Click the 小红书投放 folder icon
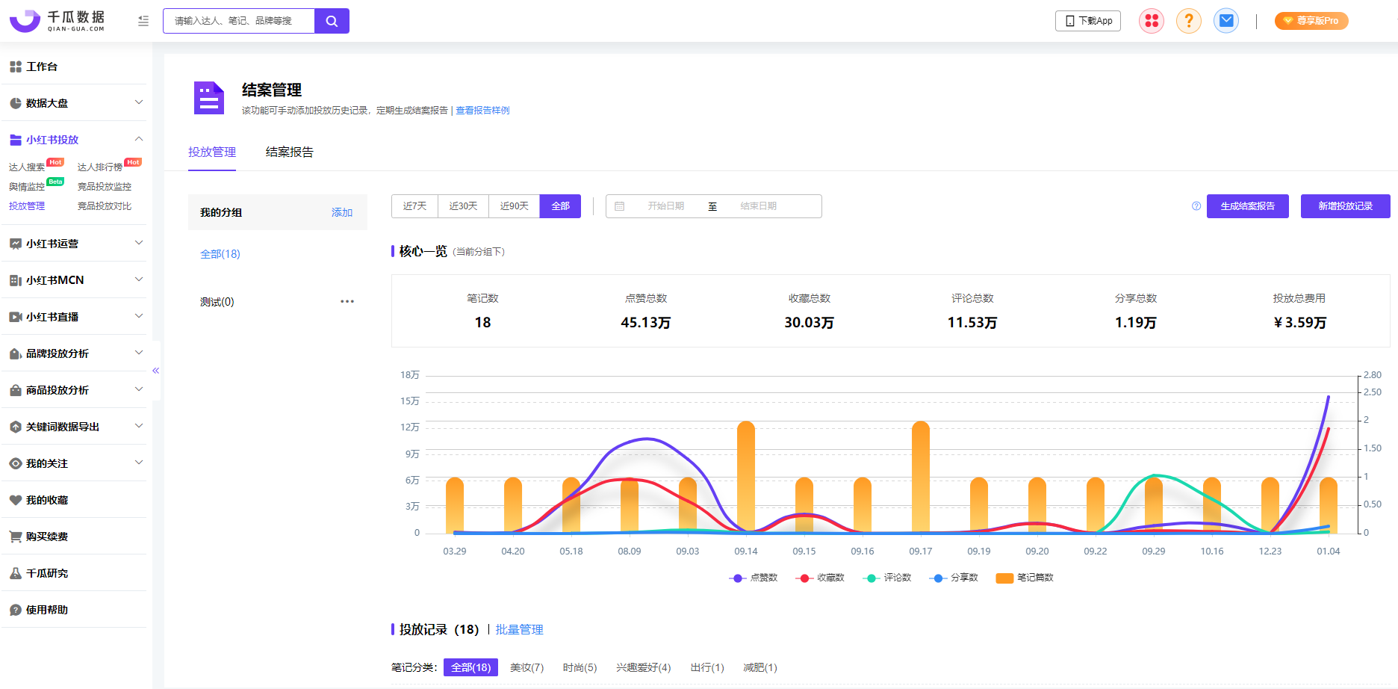Viewport: 1398px width, 689px height. point(16,140)
